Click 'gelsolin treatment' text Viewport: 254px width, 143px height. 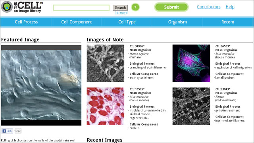coord(227,110)
